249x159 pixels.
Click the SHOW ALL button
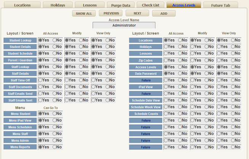pyautogui.click(x=84, y=13)
